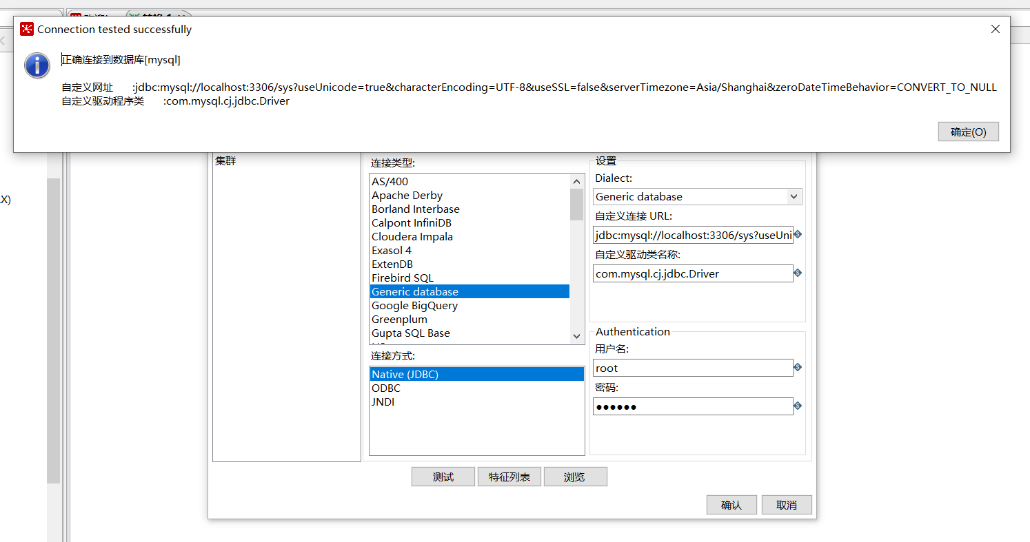Click the 浏览 button
1030x542 pixels.
pyautogui.click(x=576, y=476)
